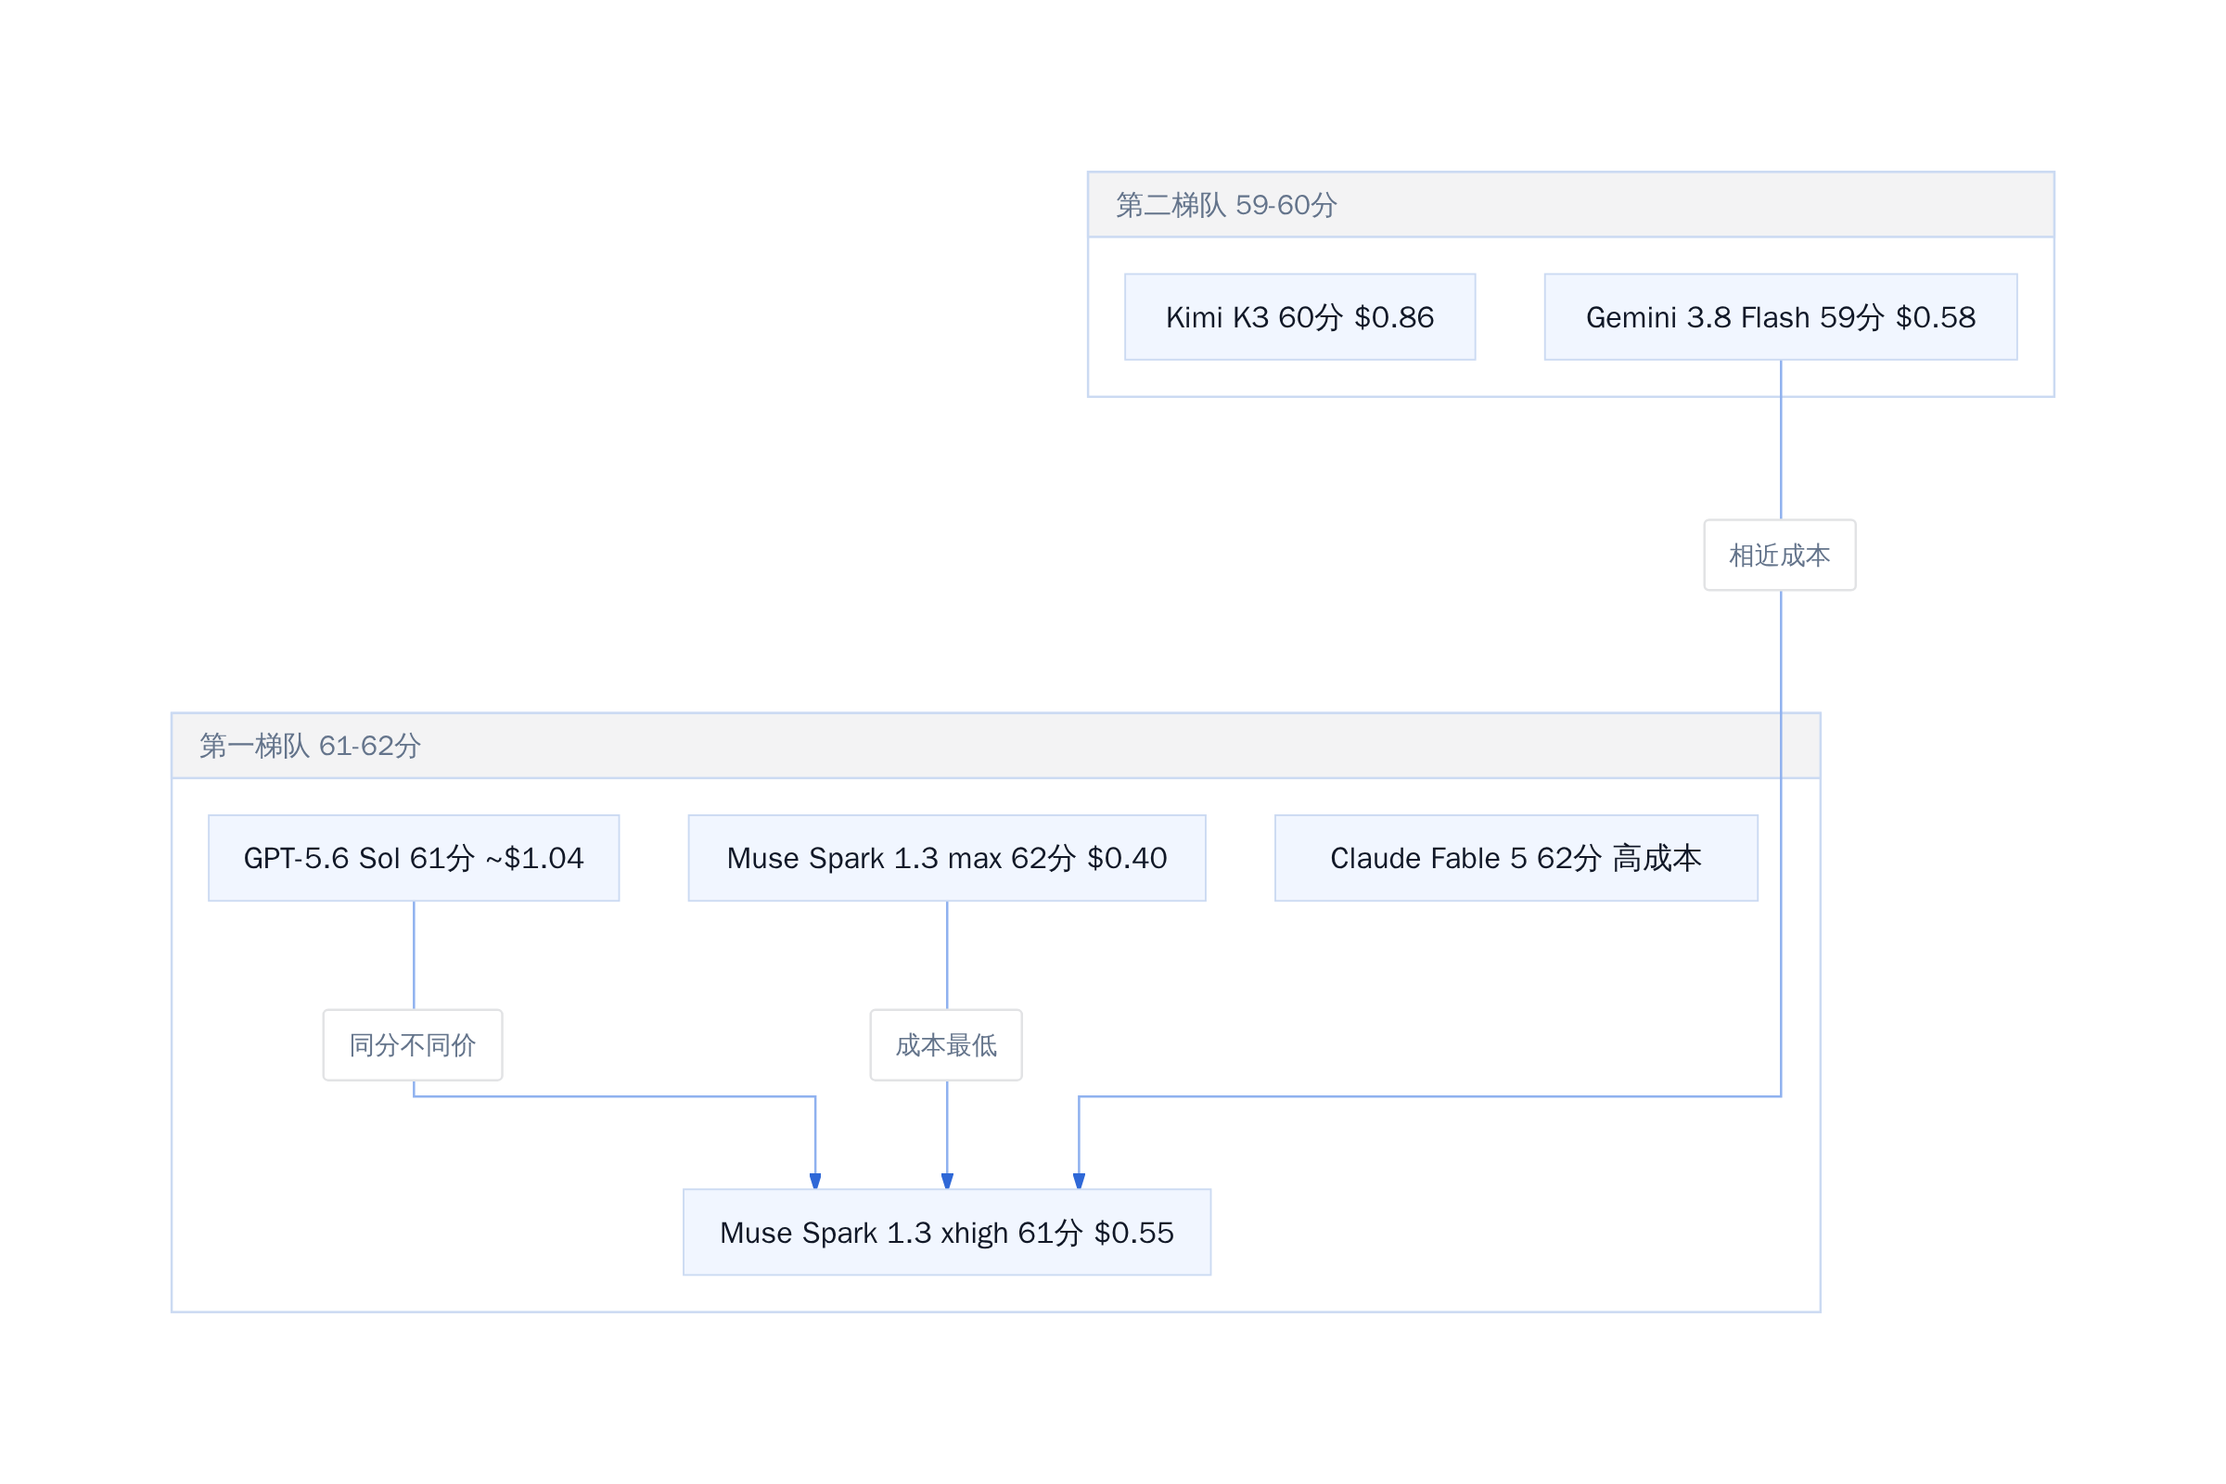Click the 相近成本 edge label
The height and width of the screenshot is (1484, 2226).
click(x=1779, y=556)
